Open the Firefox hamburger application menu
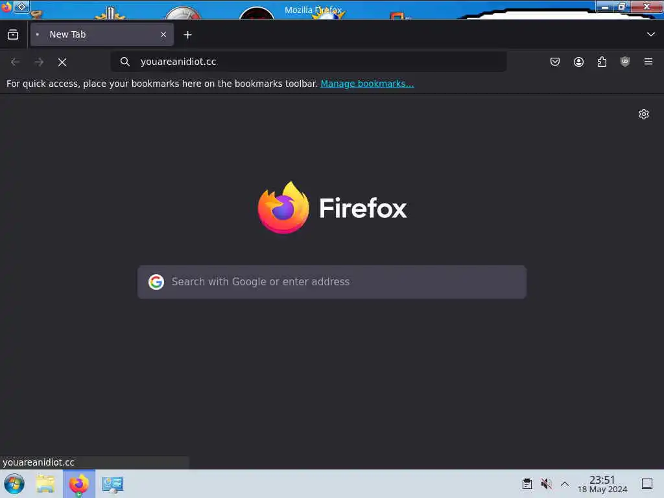664x498 pixels. click(x=648, y=62)
